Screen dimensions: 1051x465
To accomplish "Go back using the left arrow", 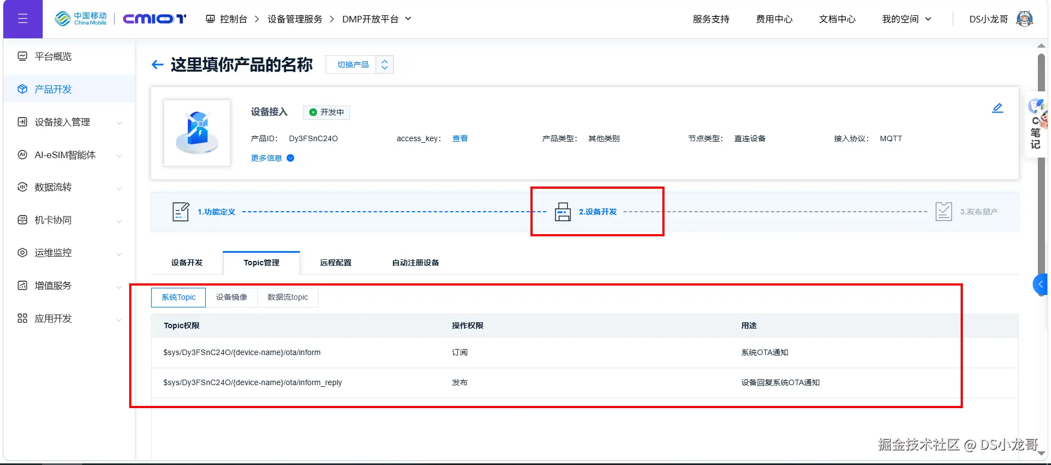I will (158, 65).
